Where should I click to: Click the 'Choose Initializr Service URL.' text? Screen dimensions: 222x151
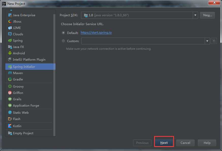point(82,24)
